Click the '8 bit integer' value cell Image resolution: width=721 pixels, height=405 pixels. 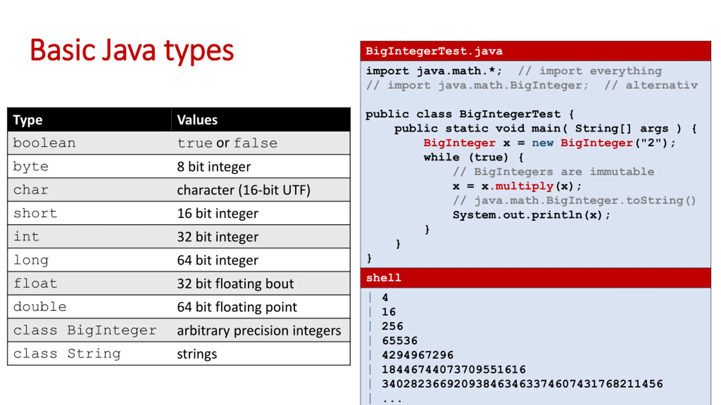coord(214,166)
